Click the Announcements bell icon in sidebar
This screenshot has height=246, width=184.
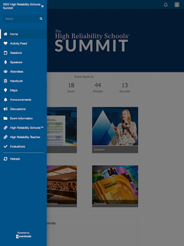click(5, 99)
